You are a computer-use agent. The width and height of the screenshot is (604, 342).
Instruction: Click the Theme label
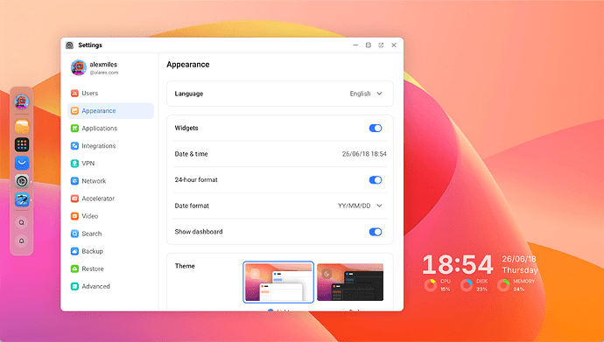coord(185,266)
